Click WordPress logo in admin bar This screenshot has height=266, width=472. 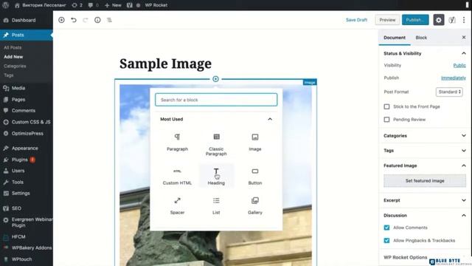[x=5, y=5]
